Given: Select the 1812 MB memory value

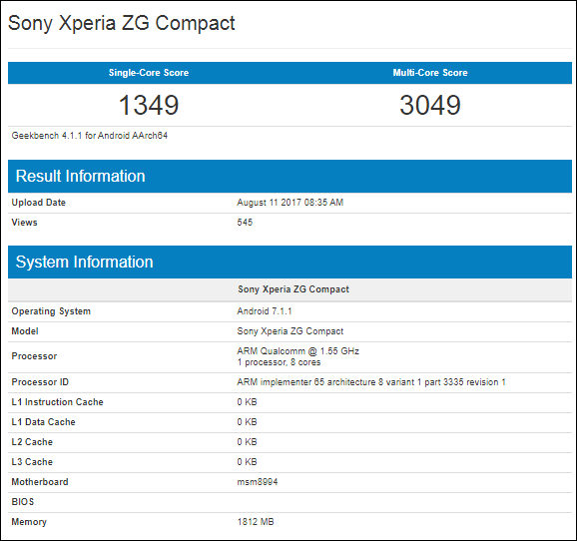Looking at the screenshot, I should pyautogui.click(x=256, y=522).
